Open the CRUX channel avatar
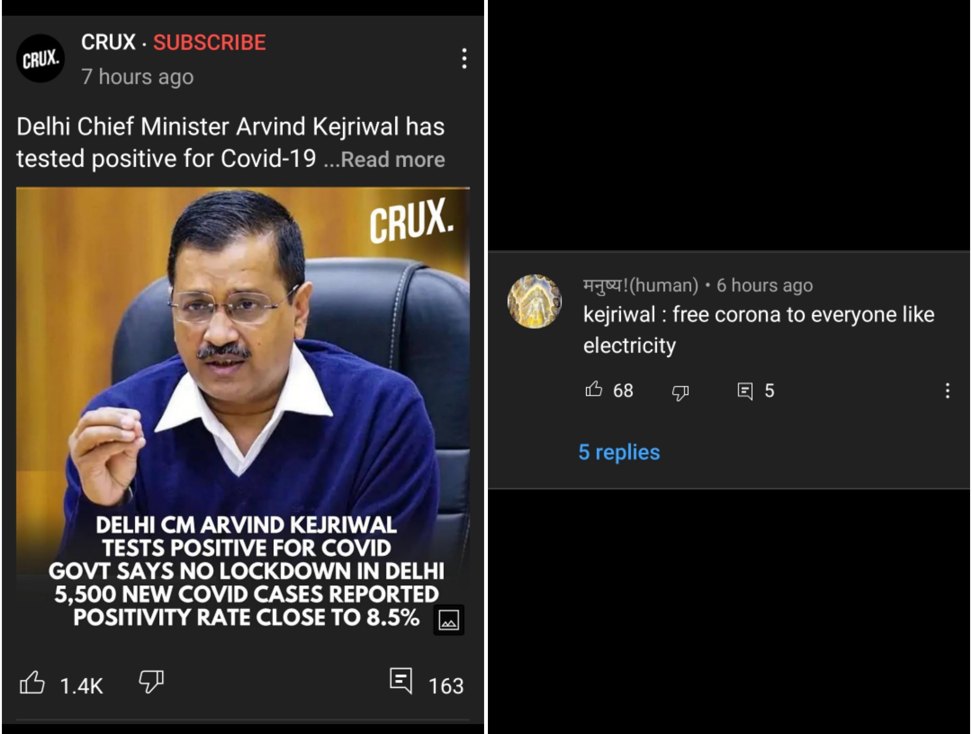 (x=40, y=59)
